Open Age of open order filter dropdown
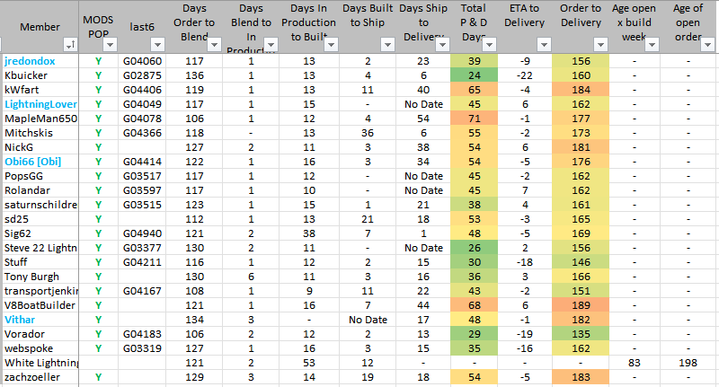Image resolution: width=719 pixels, height=387 pixels. (708, 44)
